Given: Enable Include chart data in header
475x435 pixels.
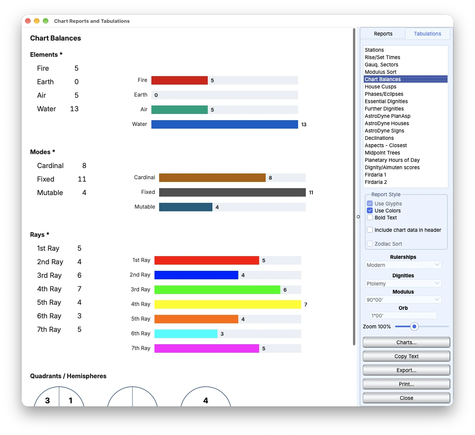Looking at the screenshot, I should [370, 230].
